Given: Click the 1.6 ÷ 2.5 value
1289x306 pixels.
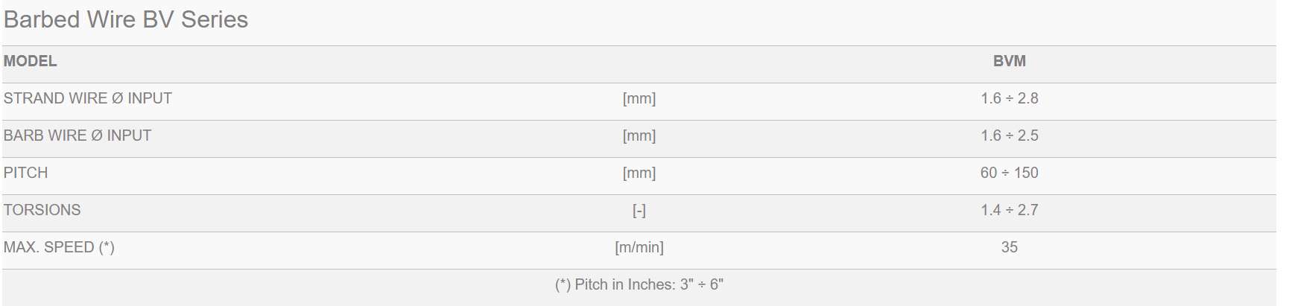Looking at the screenshot, I should click(x=1010, y=136).
